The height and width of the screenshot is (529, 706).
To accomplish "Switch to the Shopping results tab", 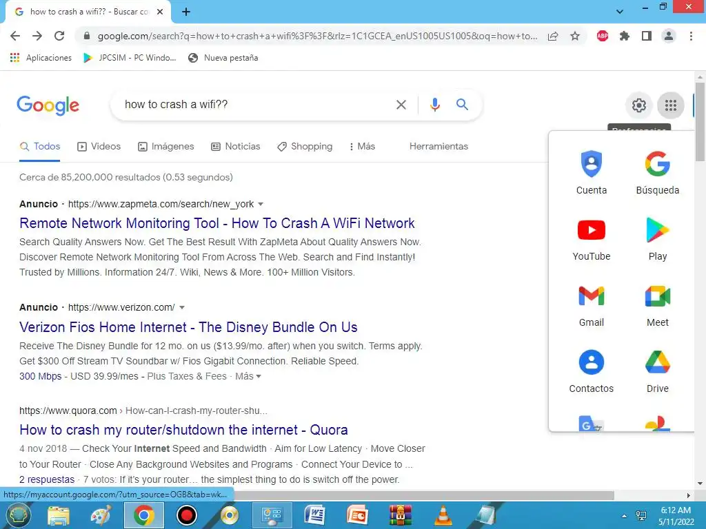I will (305, 147).
